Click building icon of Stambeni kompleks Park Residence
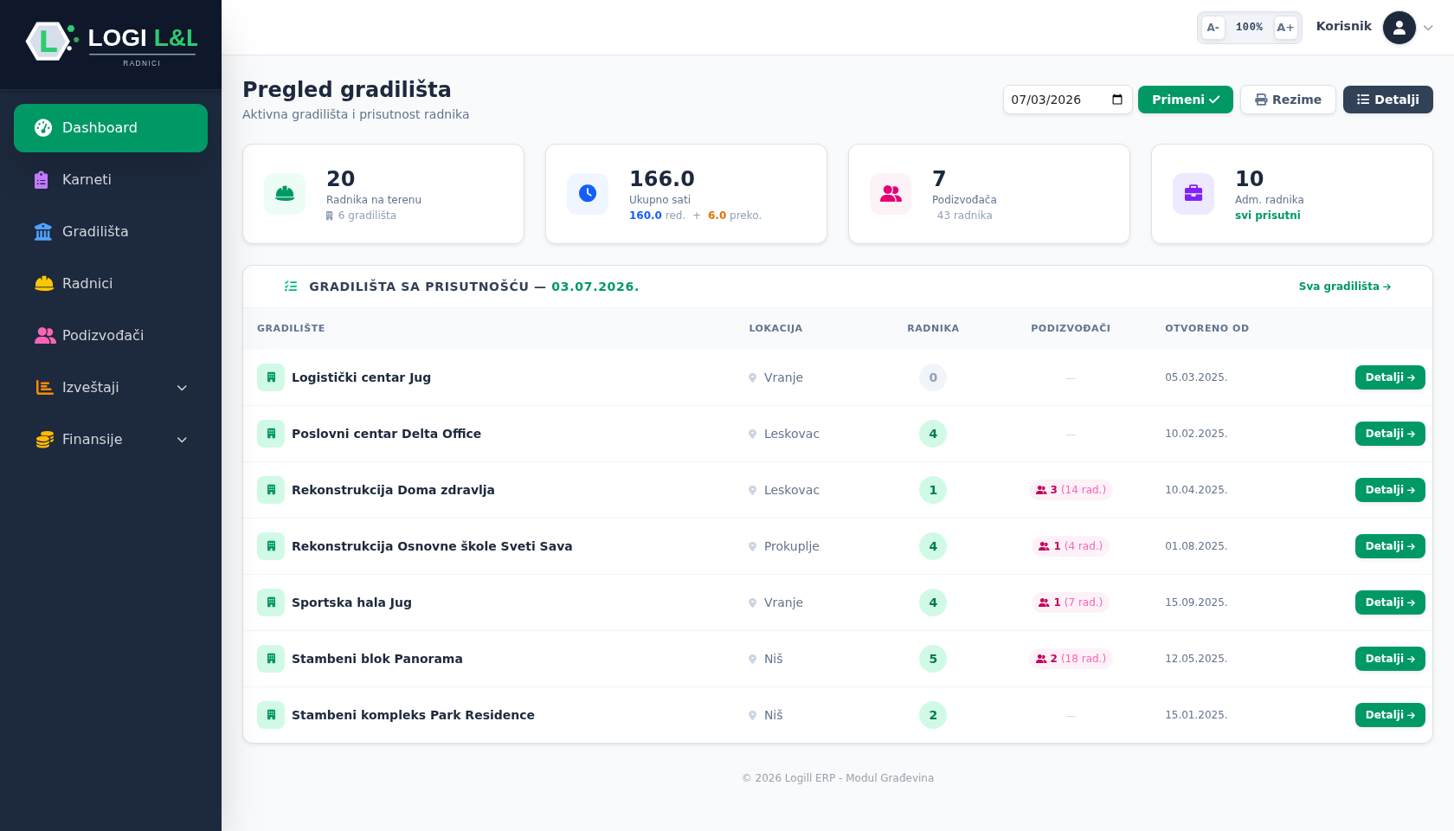This screenshot has height=831, width=1454. 271,715
